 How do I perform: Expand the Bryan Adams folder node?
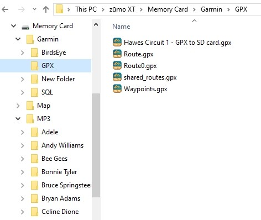coord(23,198)
